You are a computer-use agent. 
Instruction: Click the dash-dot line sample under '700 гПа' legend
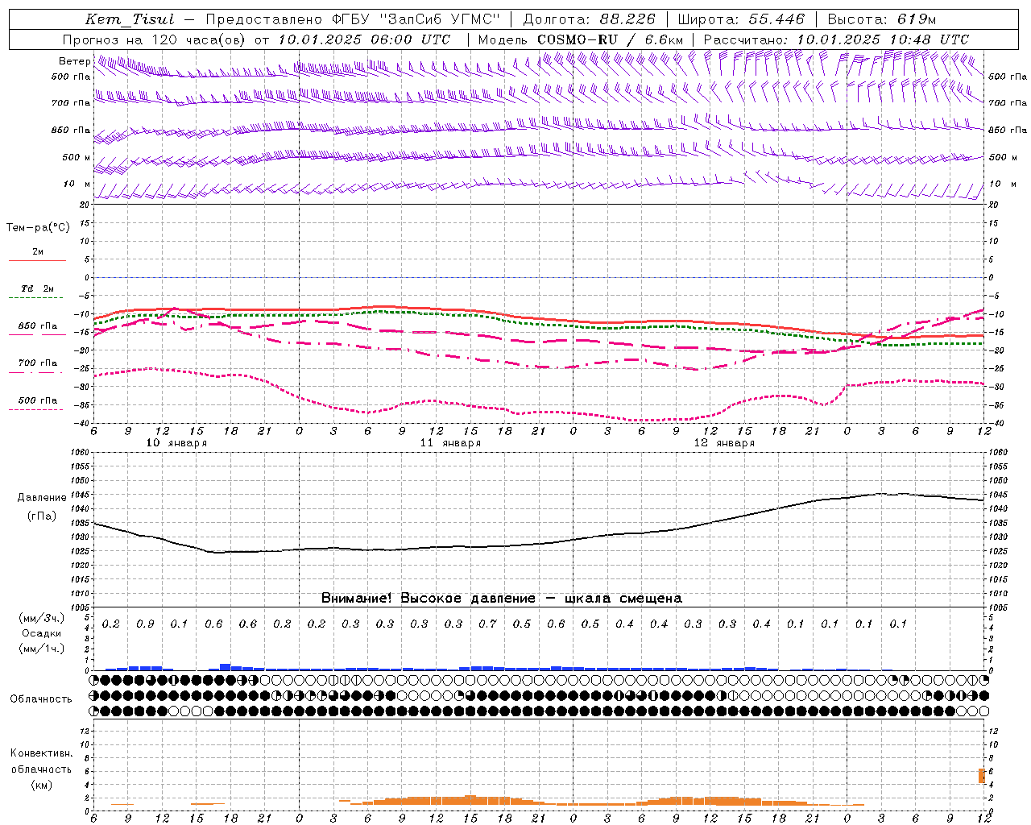(37, 372)
